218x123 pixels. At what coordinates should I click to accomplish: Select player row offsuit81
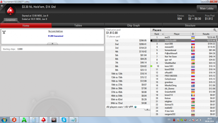[x=183, y=72]
